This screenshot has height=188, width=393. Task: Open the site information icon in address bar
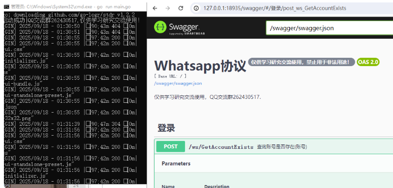196,8
